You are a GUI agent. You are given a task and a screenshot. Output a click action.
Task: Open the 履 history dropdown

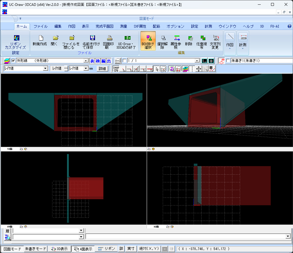click(x=81, y=231)
